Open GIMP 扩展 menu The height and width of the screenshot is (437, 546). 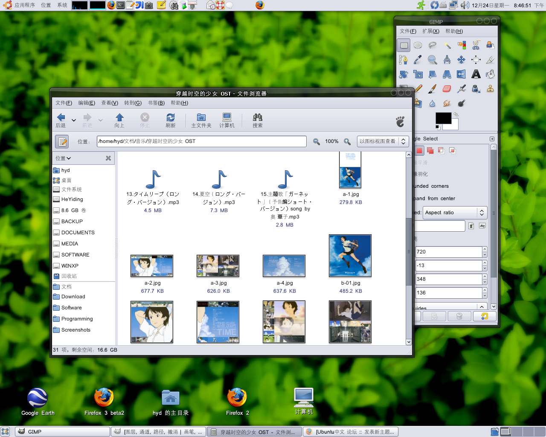point(431,31)
